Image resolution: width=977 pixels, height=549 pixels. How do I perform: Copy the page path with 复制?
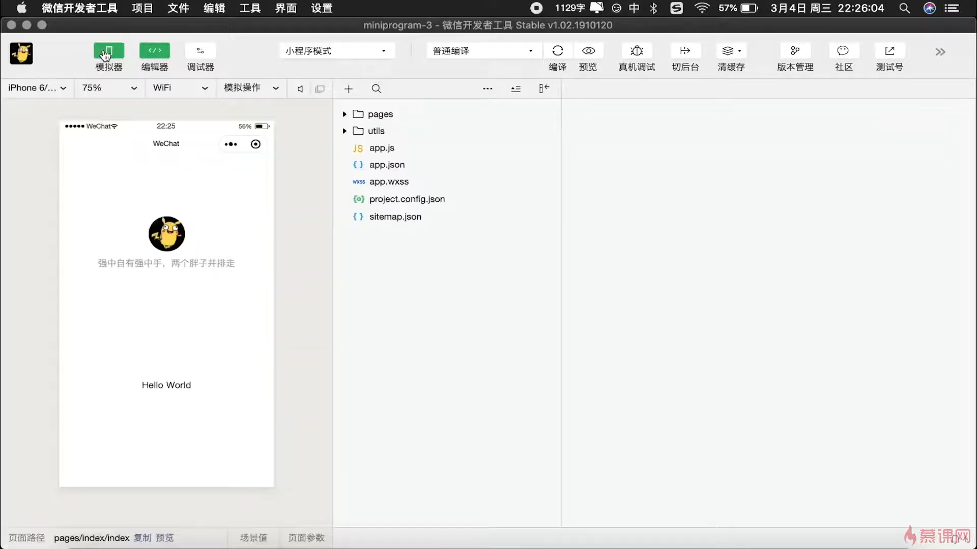coord(142,538)
